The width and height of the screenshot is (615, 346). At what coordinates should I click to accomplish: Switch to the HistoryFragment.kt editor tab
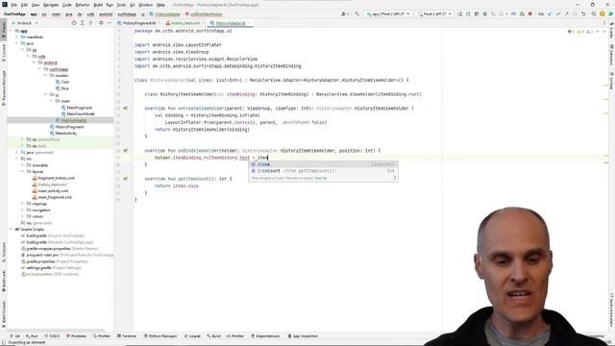tap(139, 23)
